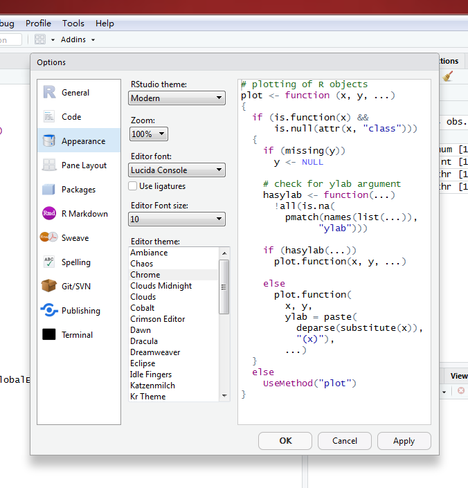Click the Git/SVN cardboard box icon

click(49, 286)
